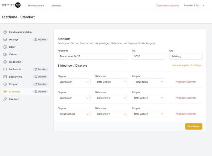Click the Webseiten globe icon in sidebar
Screen dimensions: 212x156
(5, 62)
